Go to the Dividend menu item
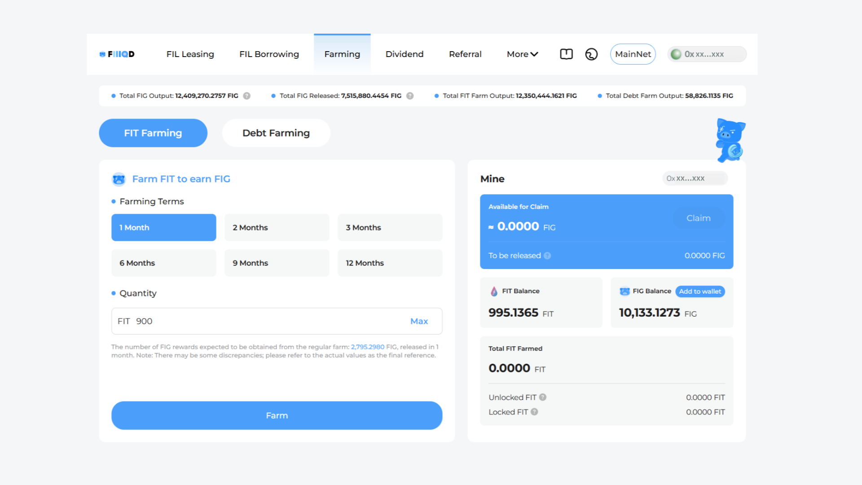 tap(404, 54)
